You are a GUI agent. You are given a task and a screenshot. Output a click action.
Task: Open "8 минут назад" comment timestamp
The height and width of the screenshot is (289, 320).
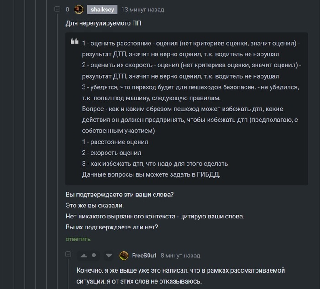(x=180, y=256)
